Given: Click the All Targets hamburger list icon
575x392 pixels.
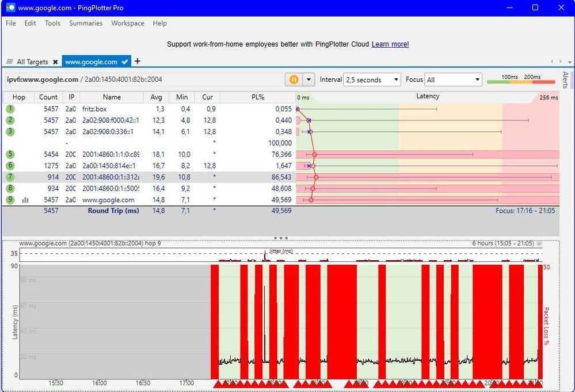Looking at the screenshot, I should coord(10,62).
